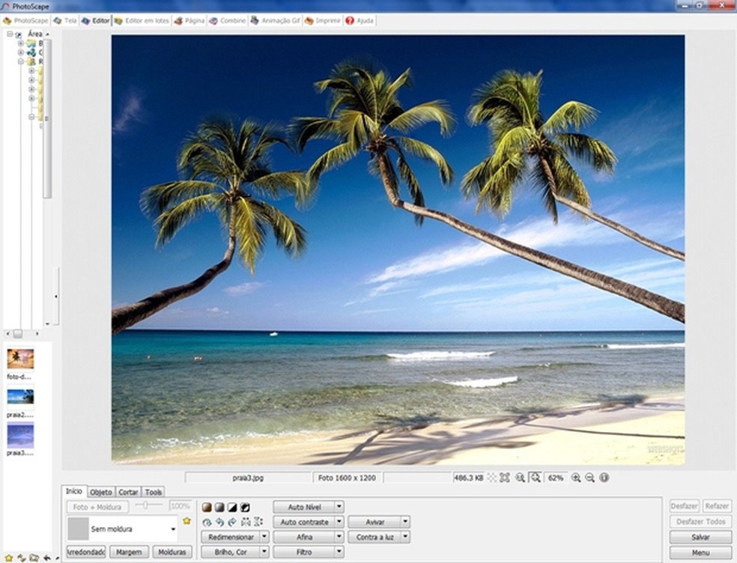The height and width of the screenshot is (563, 737).
Task: Open photo info icon beside zoom controls
Action: point(604,477)
